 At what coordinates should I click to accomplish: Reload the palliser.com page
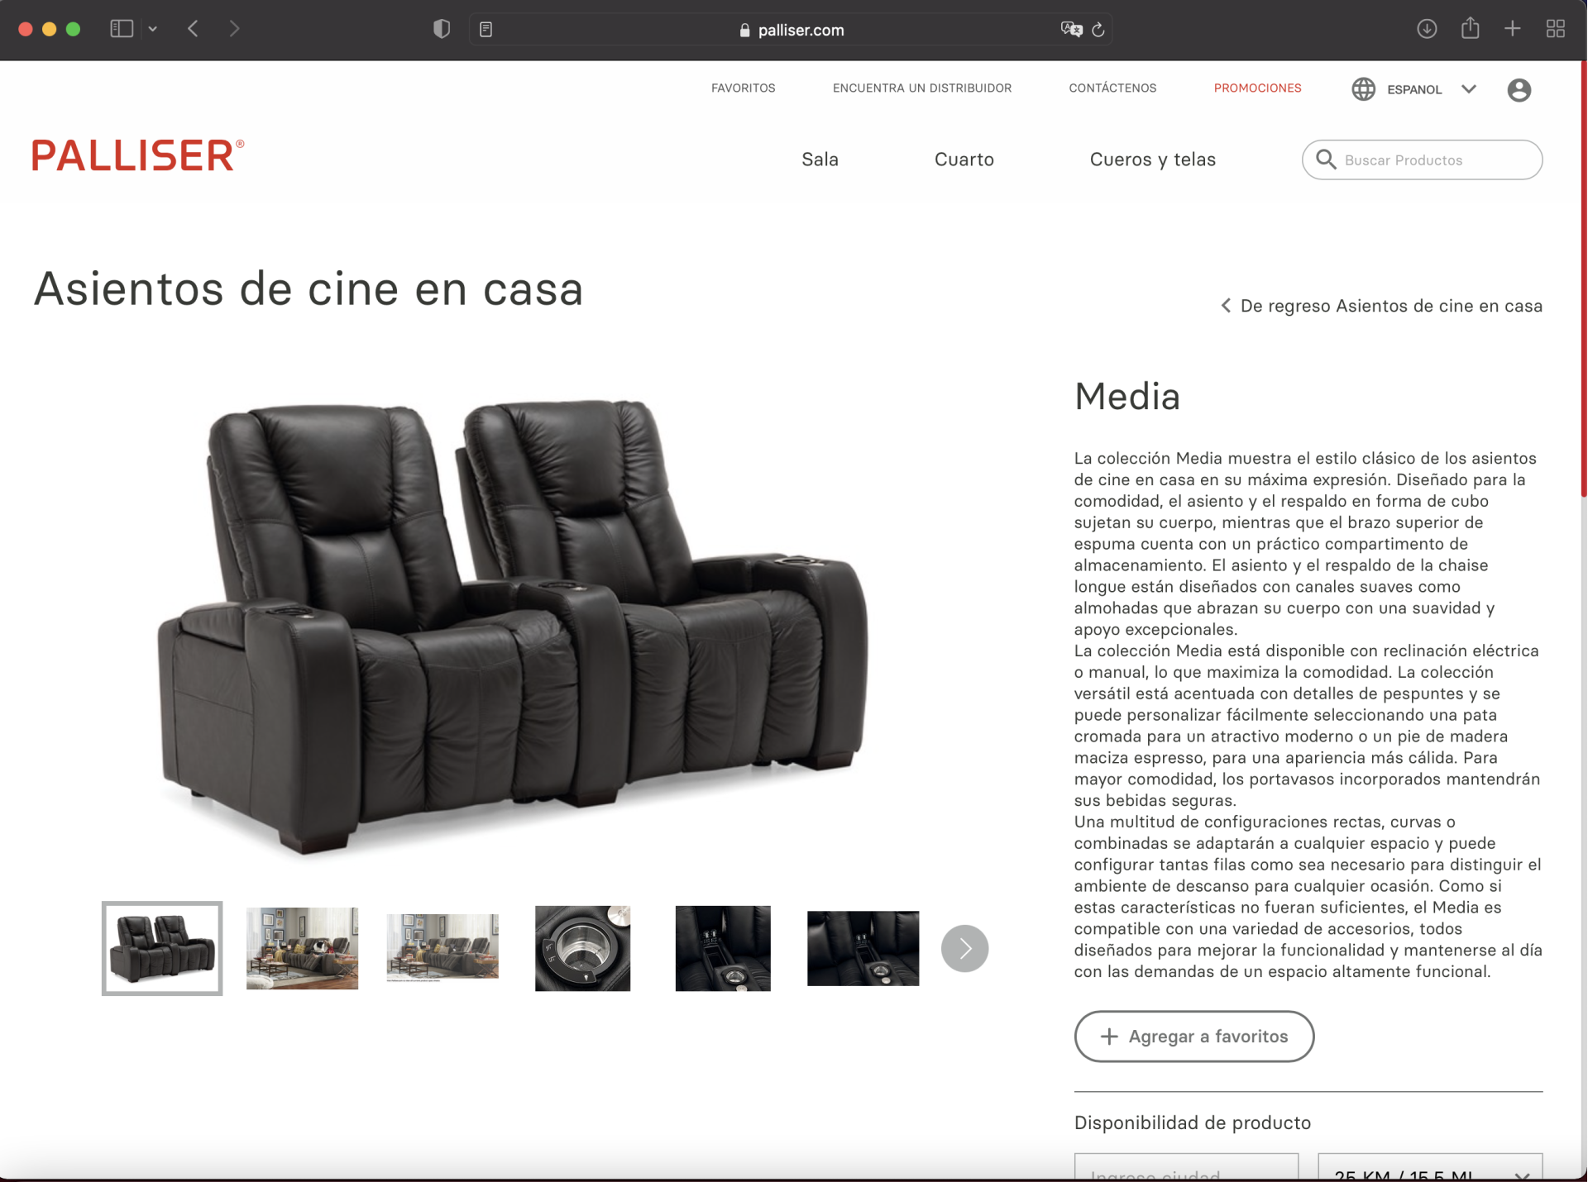click(x=1098, y=30)
